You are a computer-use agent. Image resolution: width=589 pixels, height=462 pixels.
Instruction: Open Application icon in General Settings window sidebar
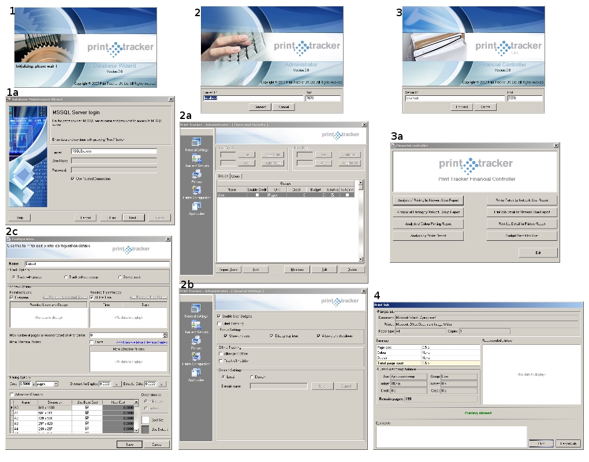[196, 372]
